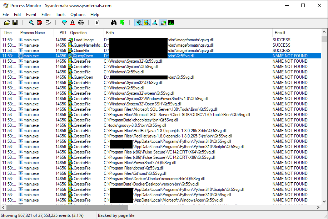328x219 pixels.
Task: Click the highlighted QueryOpen operation cell
Action: click(x=86, y=56)
